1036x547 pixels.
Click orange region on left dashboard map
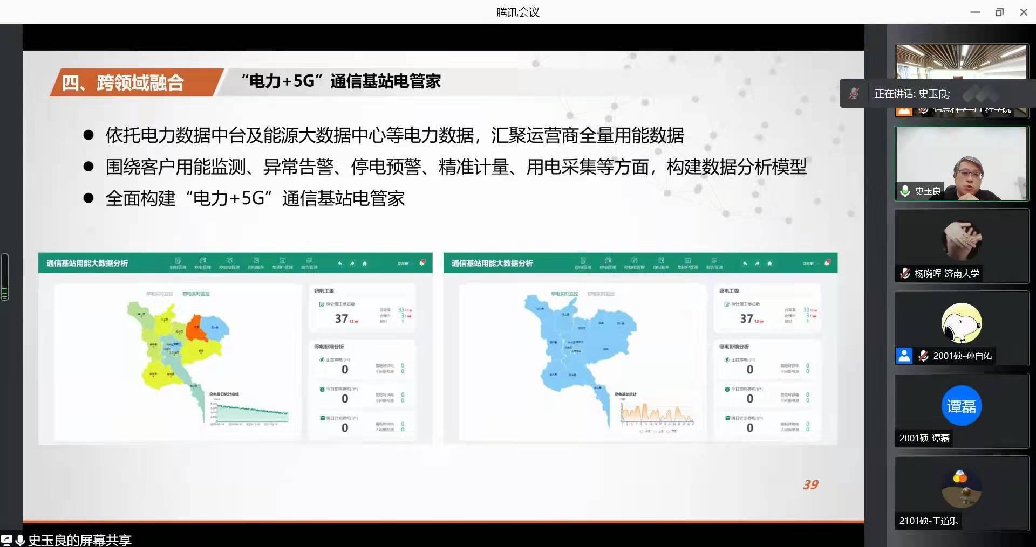[x=196, y=329]
